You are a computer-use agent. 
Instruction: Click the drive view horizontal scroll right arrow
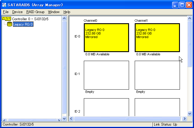click(184, 119)
